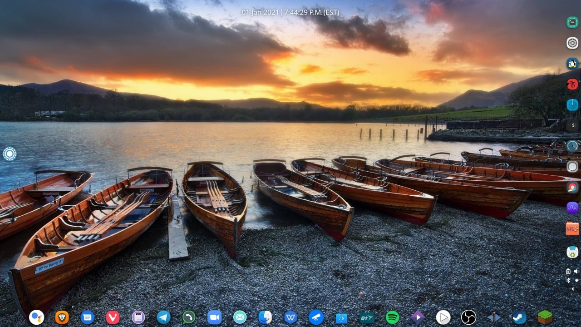The height and width of the screenshot is (327, 581).
Task: Open the gray disk icon in side panel
Action: pos(572,166)
